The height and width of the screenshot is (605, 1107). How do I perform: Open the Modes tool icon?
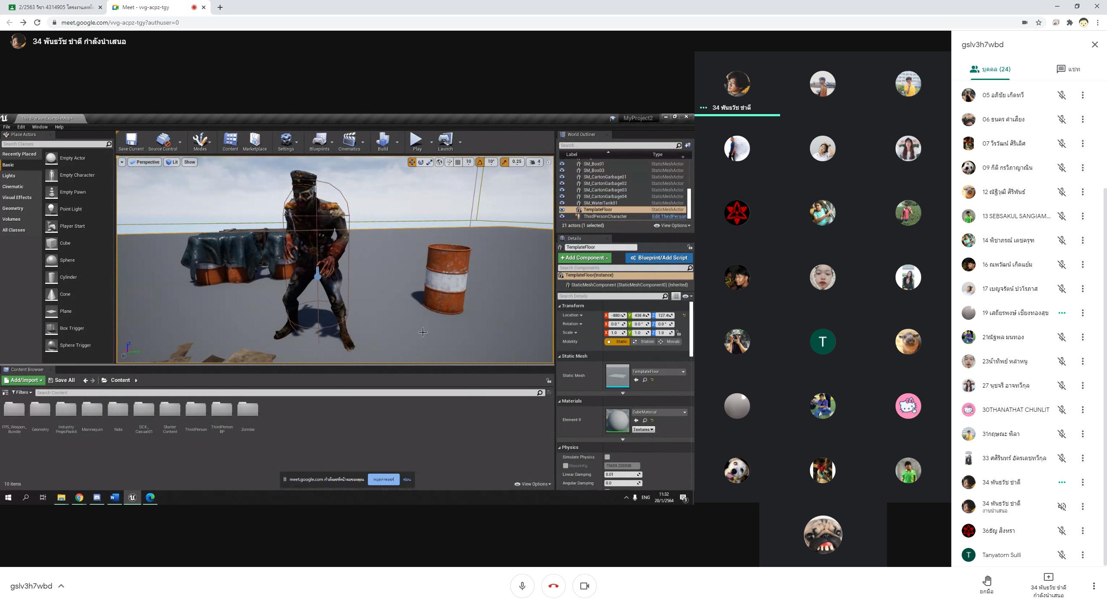tap(200, 142)
